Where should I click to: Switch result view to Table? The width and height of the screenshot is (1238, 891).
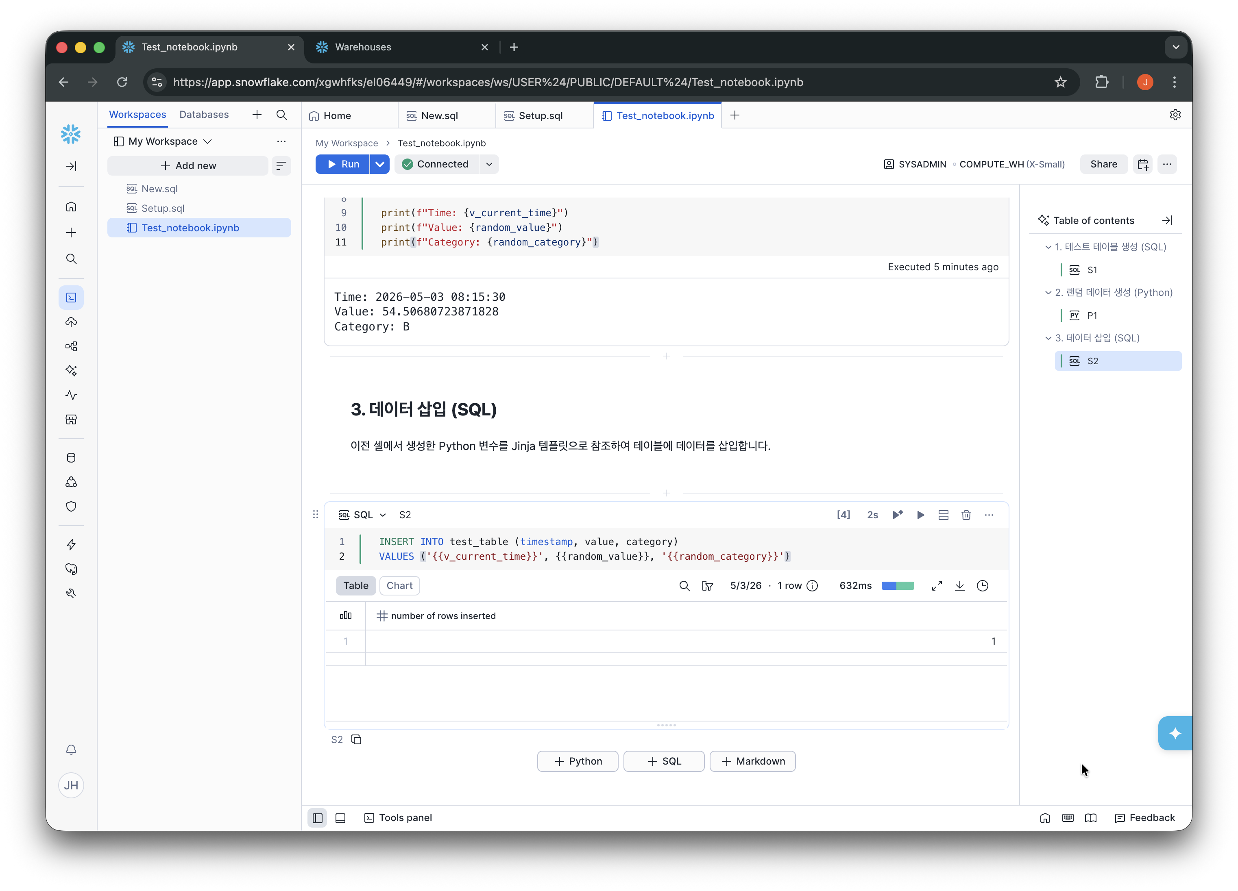click(x=356, y=585)
